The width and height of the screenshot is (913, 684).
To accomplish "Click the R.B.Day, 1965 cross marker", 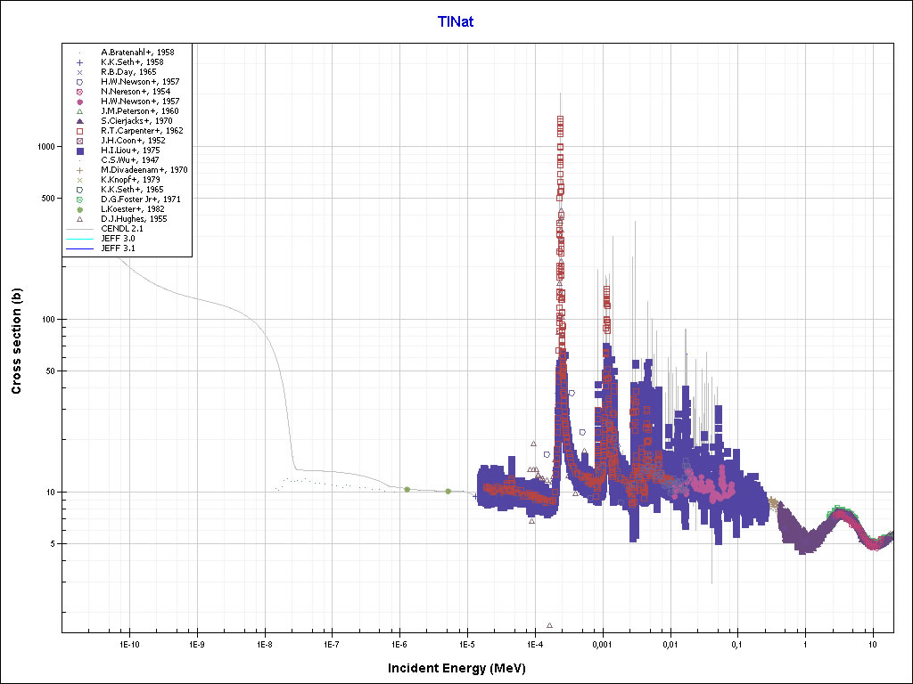I will pyautogui.click(x=80, y=72).
